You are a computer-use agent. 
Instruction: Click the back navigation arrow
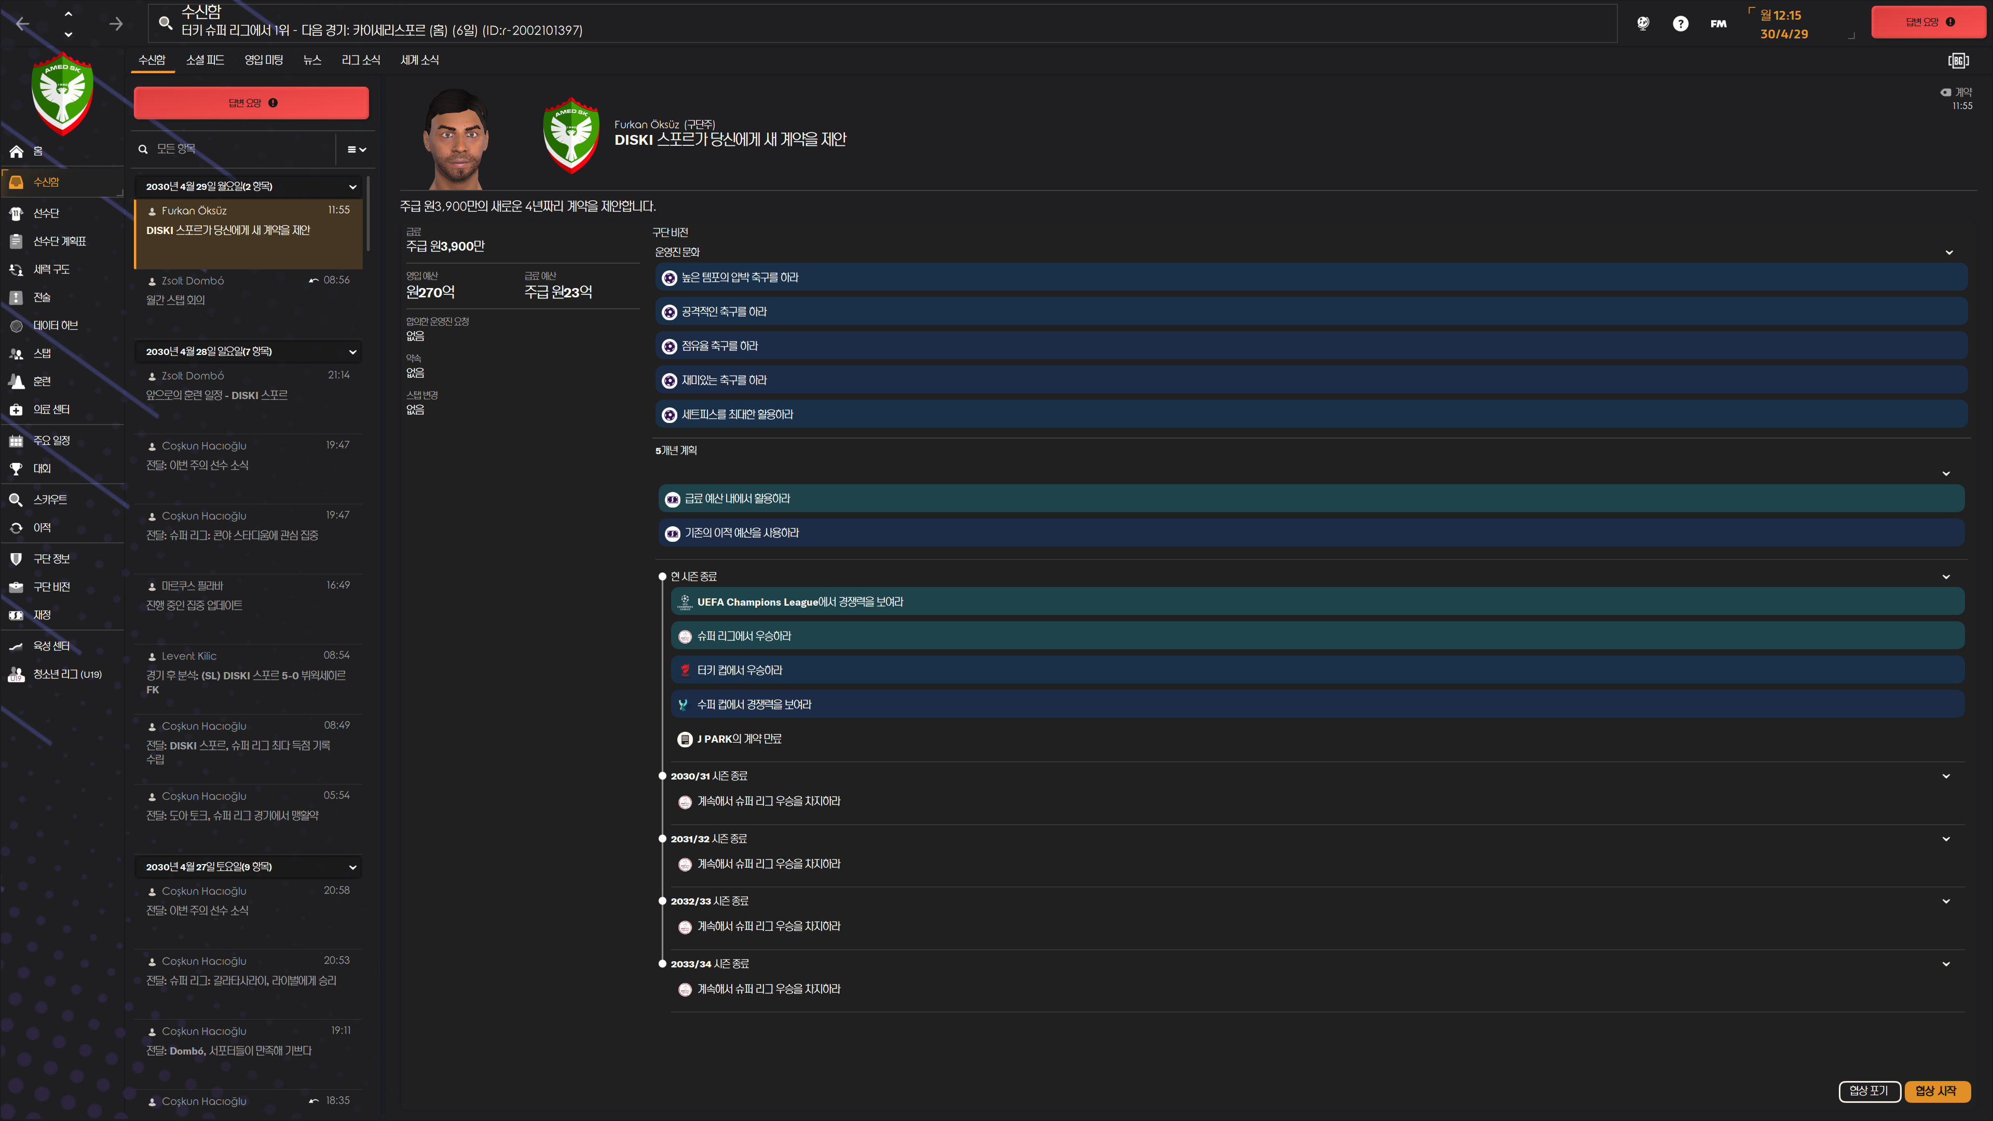[x=22, y=23]
